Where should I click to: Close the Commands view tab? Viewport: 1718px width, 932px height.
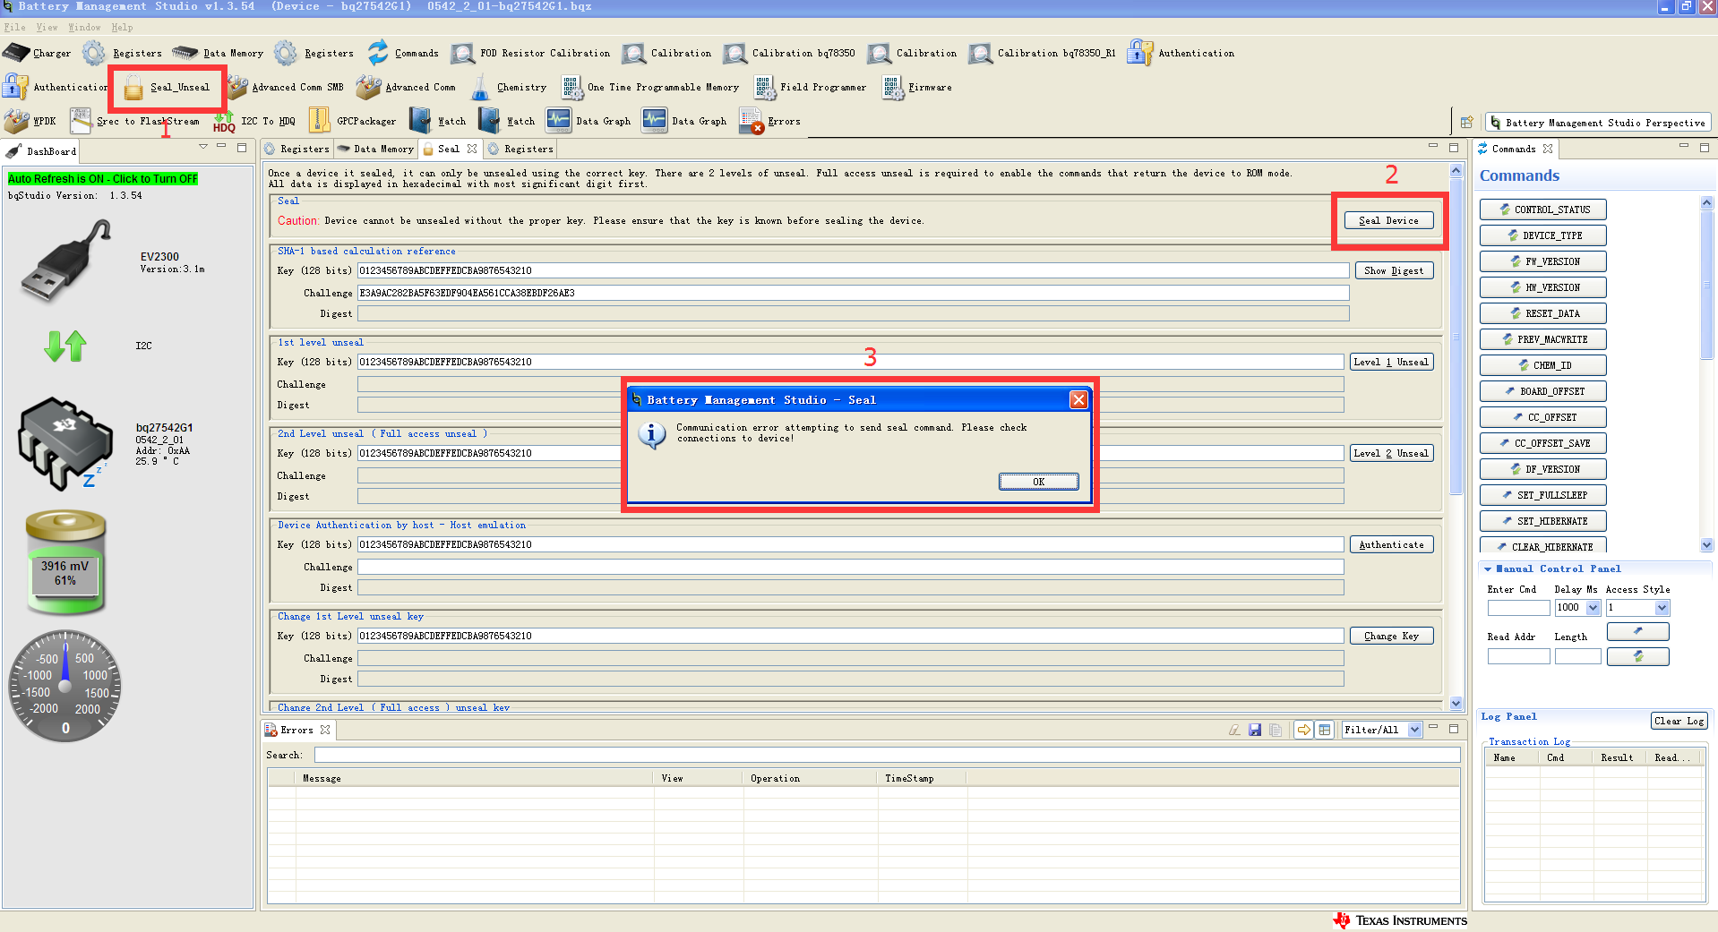tap(1548, 149)
